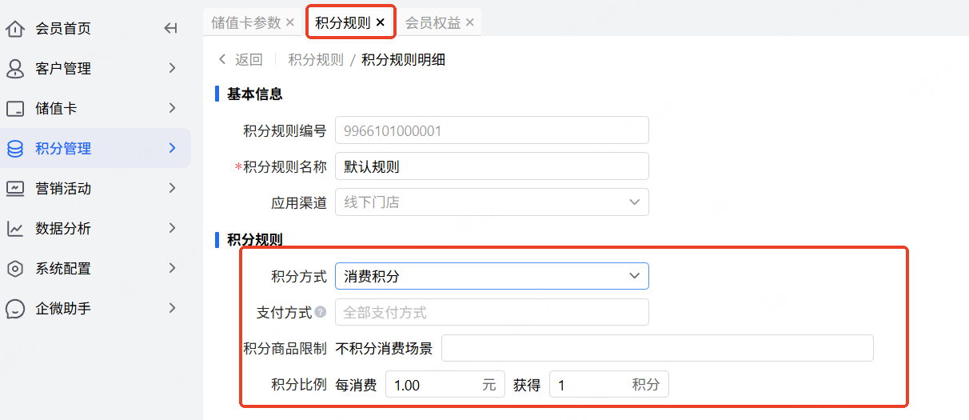This screenshot has height=420, width=969.
Task: Switch to the 储值卡参数 tab
Action: tap(245, 22)
